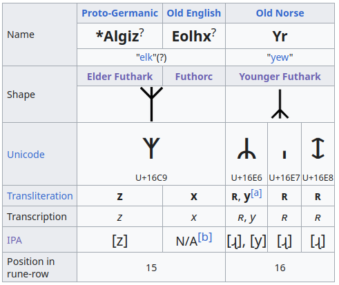Open the Elder Futhark link
The width and height of the screenshot is (339, 285).
(x=119, y=77)
